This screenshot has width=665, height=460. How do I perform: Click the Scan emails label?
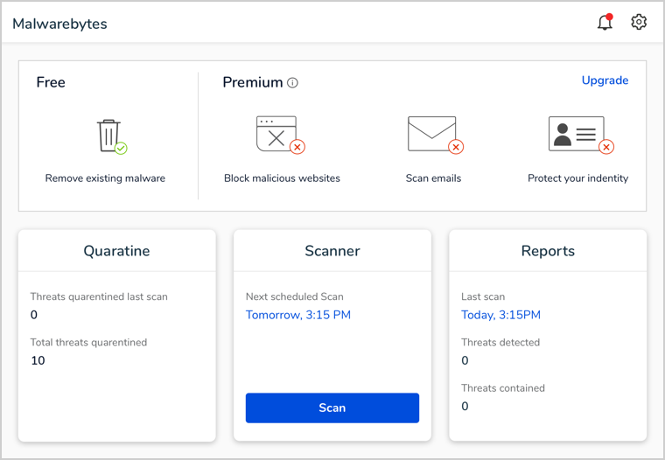point(433,178)
